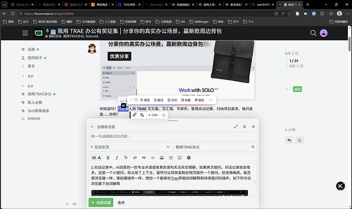Click 问AI in the mini toolbar
The image size is (352, 209).
click(153, 115)
